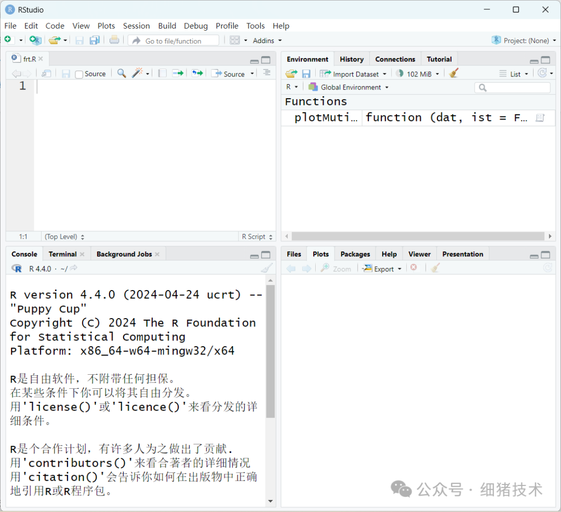Go to next plot arrow
The width and height of the screenshot is (561, 512).
pyautogui.click(x=306, y=269)
